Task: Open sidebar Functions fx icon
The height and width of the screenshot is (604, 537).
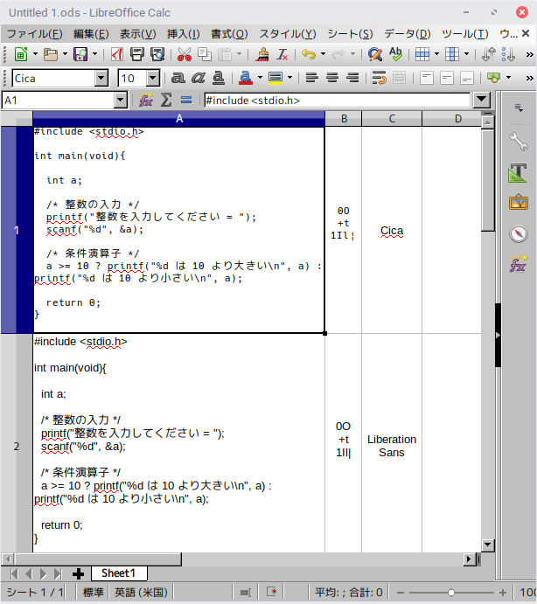Action: pyautogui.click(x=518, y=263)
